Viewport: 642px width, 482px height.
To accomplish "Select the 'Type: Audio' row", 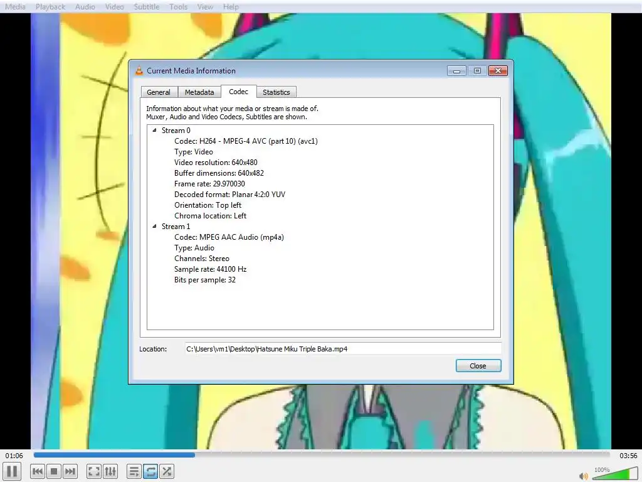I will (194, 247).
